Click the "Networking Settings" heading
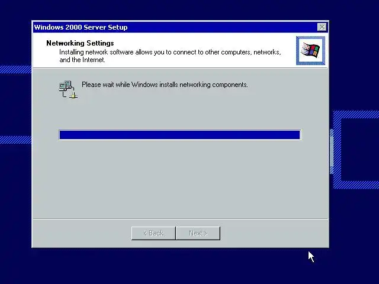This screenshot has height=284, width=379. tap(80, 43)
